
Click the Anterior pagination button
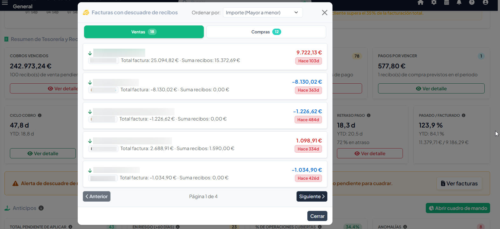(97, 197)
